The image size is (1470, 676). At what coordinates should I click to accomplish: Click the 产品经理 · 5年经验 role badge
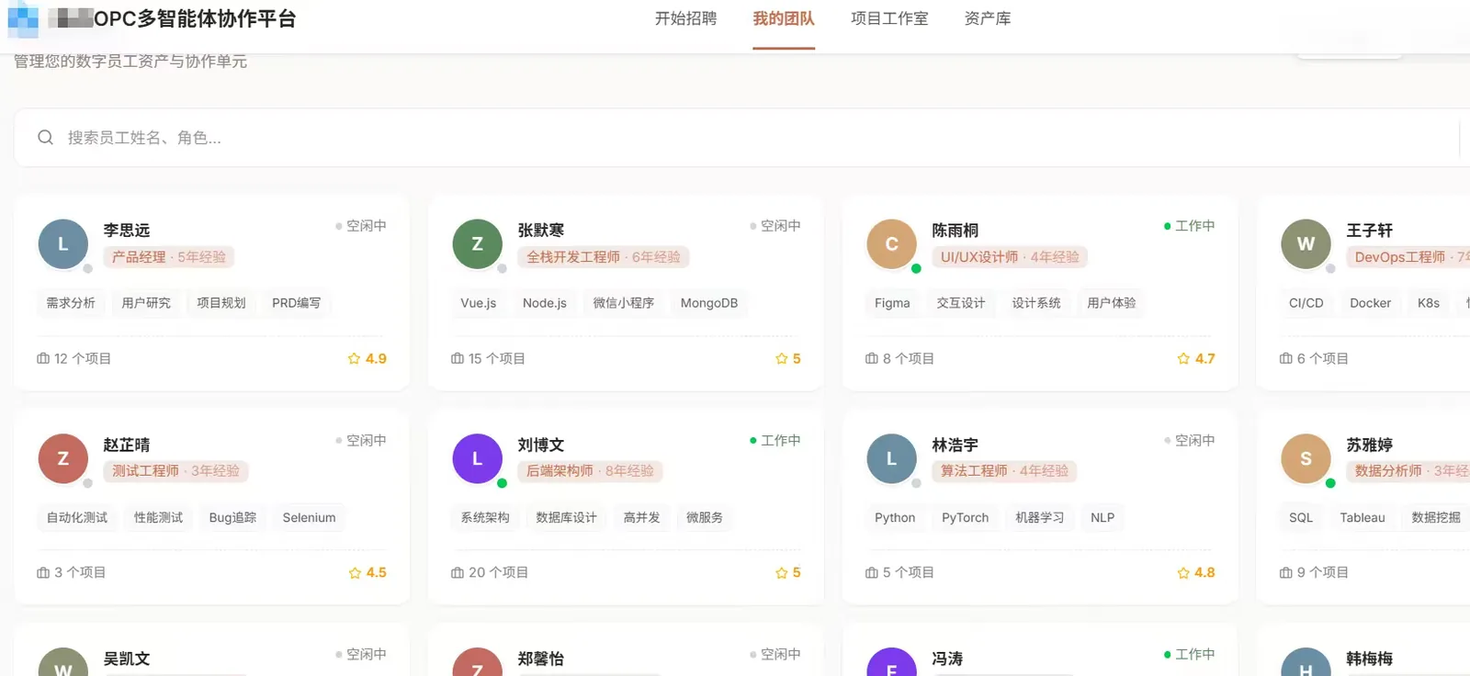coord(169,257)
